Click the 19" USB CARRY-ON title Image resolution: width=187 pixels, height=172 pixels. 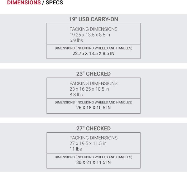pos(93,19)
